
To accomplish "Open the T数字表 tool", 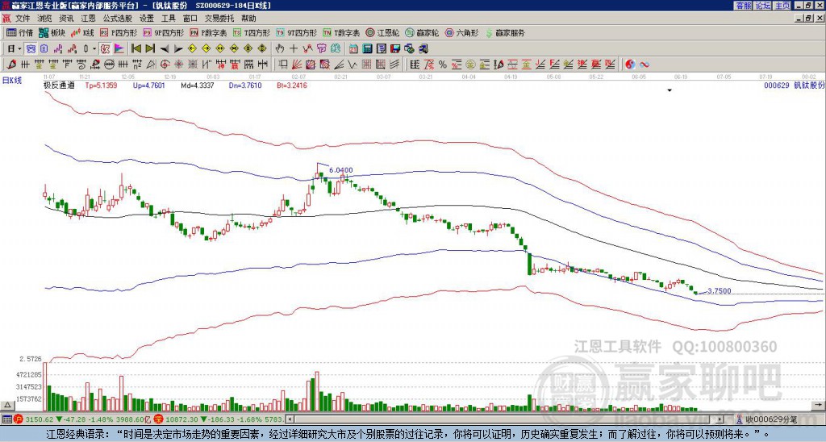I will pyautogui.click(x=341, y=32).
